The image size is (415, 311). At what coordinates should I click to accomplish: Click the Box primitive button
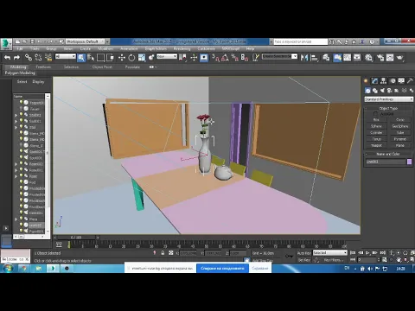[376, 119]
